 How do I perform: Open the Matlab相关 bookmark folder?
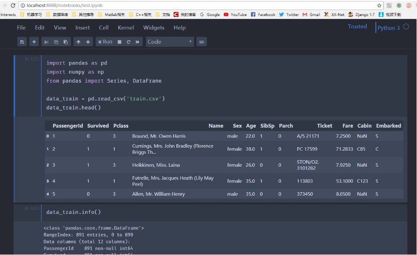(111, 15)
